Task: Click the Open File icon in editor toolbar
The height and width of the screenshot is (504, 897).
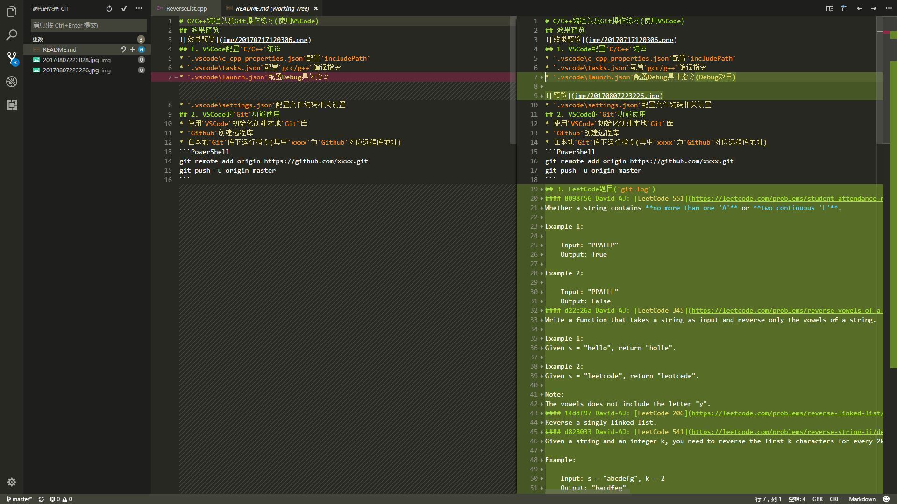Action: click(844, 8)
